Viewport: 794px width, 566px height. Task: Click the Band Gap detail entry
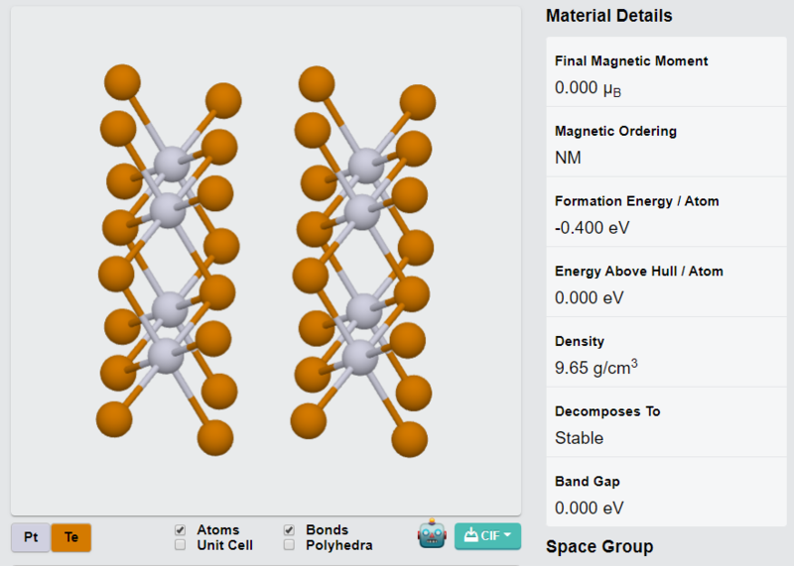(666, 493)
